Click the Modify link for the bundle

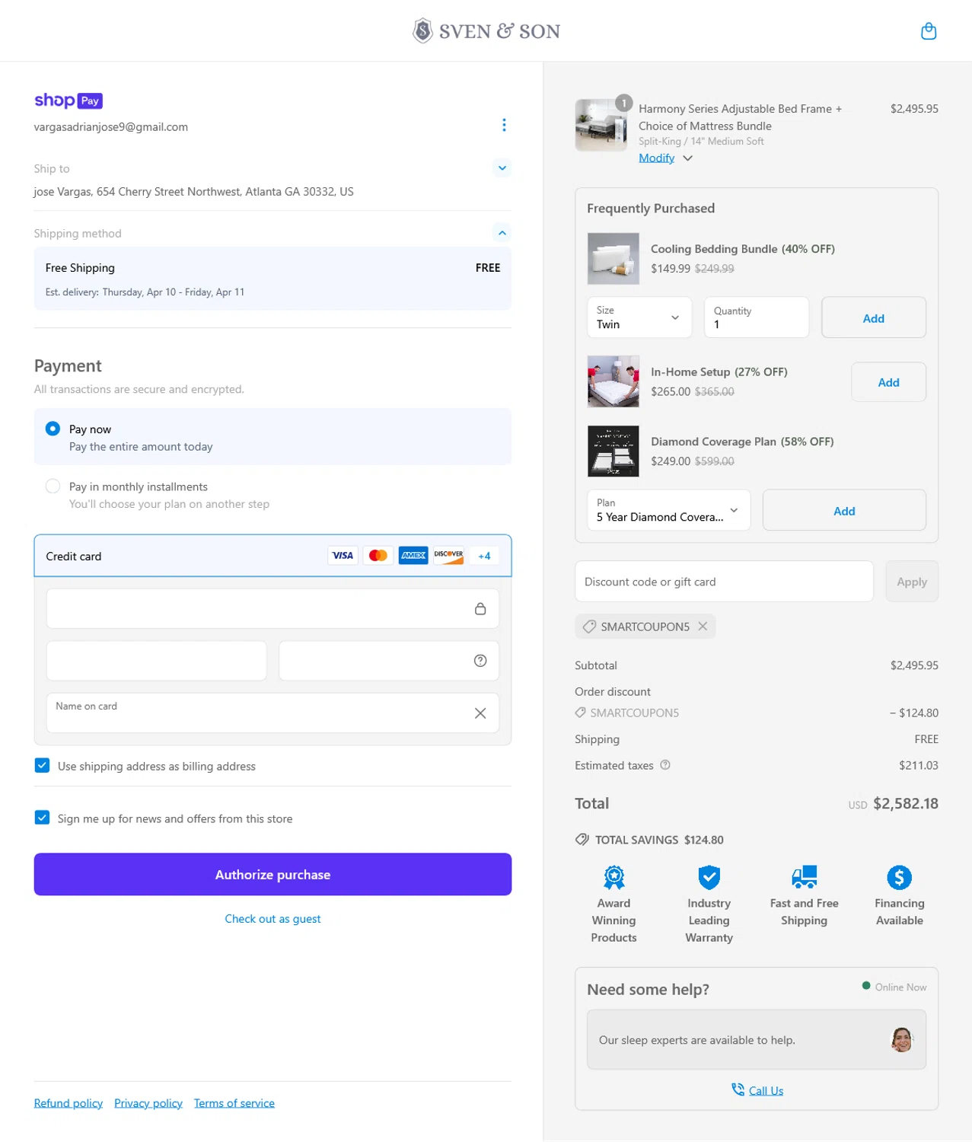coord(657,158)
